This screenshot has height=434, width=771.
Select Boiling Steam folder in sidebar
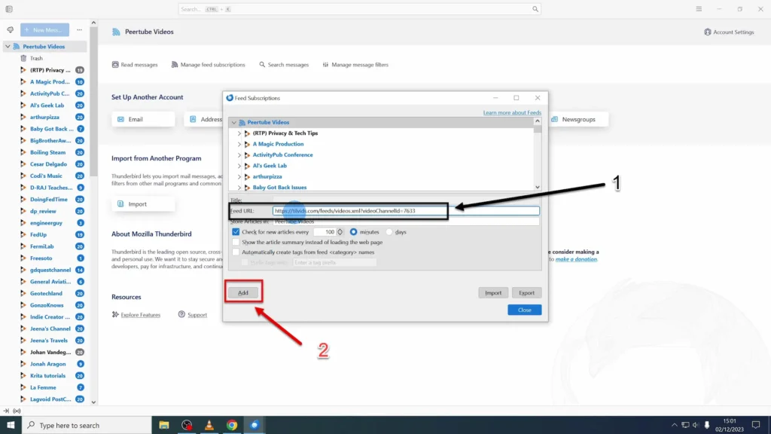[47, 152]
